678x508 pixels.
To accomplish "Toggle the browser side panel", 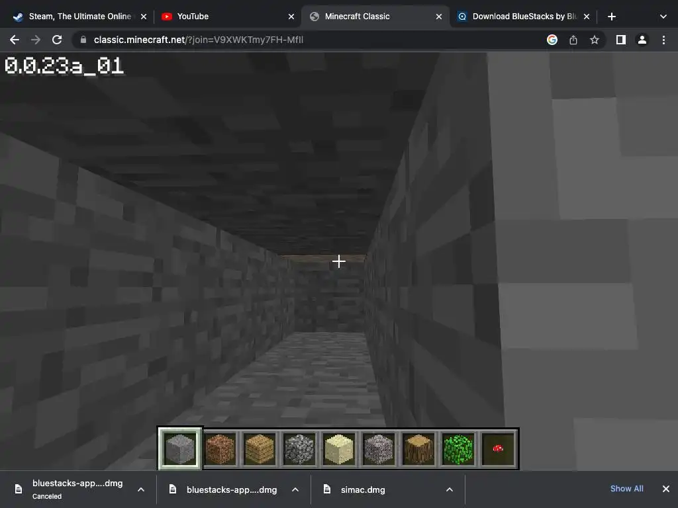I will tap(621, 40).
